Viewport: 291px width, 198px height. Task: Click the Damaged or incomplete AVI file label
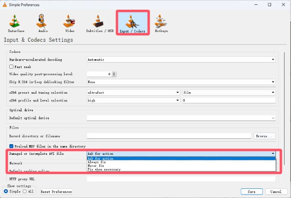point(36,154)
